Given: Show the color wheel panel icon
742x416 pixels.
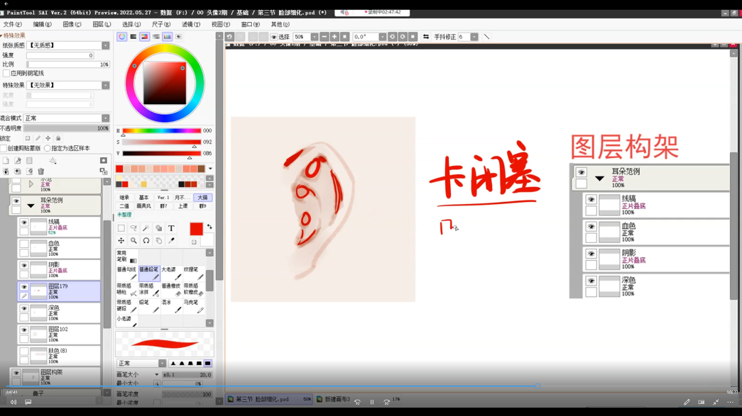Looking at the screenshot, I should coord(122,37).
